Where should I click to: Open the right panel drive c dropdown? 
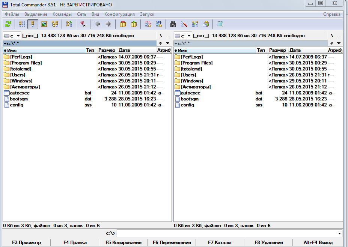tap(182, 36)
